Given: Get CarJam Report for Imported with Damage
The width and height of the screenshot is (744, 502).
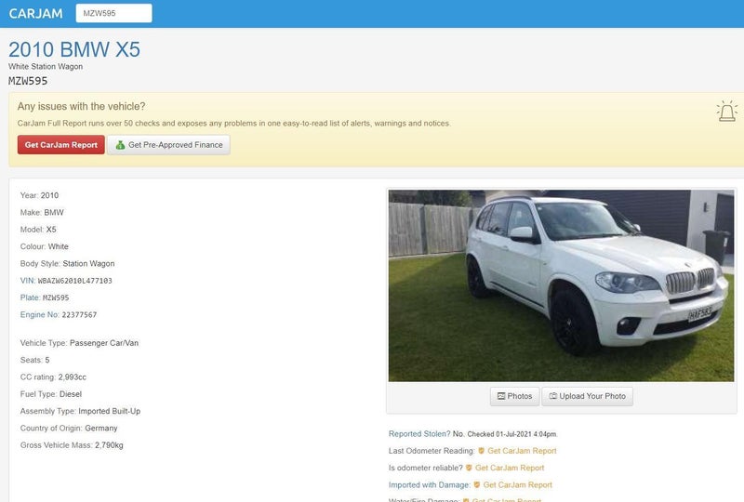Looking at the screenshot, I should pyautogui.click(x=518, y=485).
